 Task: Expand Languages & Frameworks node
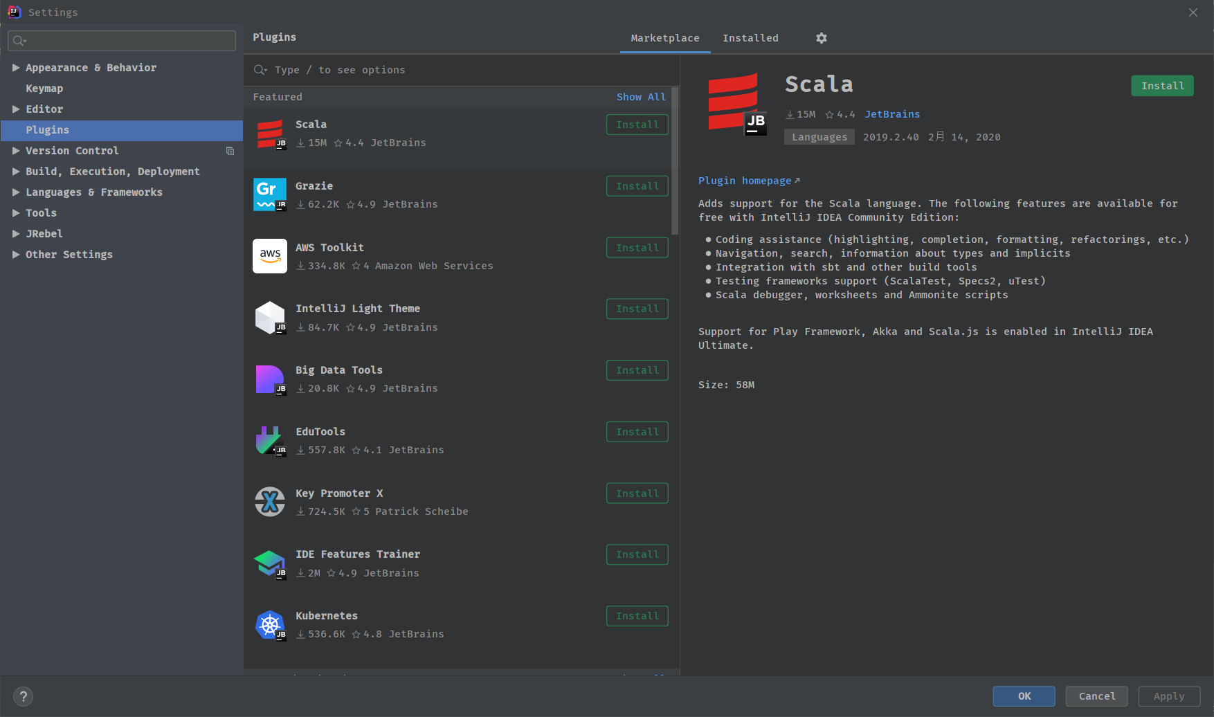16,192
